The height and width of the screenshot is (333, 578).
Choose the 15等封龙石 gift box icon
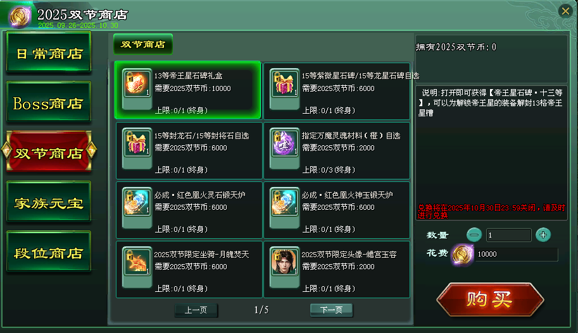pyautogui.click(x=137, y=143)
